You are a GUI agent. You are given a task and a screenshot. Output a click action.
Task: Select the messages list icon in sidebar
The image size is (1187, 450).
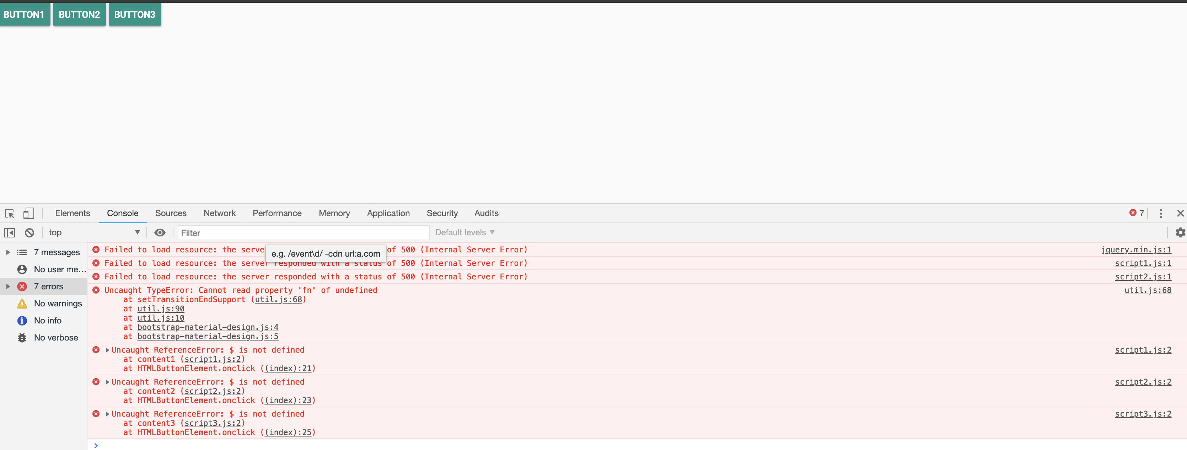tap(22, 252)
